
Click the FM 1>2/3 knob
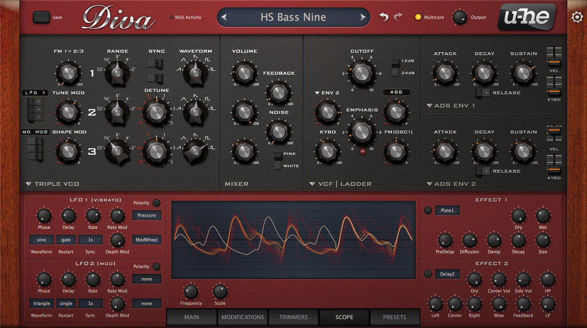pos(68,73)
